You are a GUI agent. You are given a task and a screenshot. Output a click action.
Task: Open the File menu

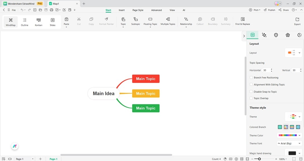point(14,10)
